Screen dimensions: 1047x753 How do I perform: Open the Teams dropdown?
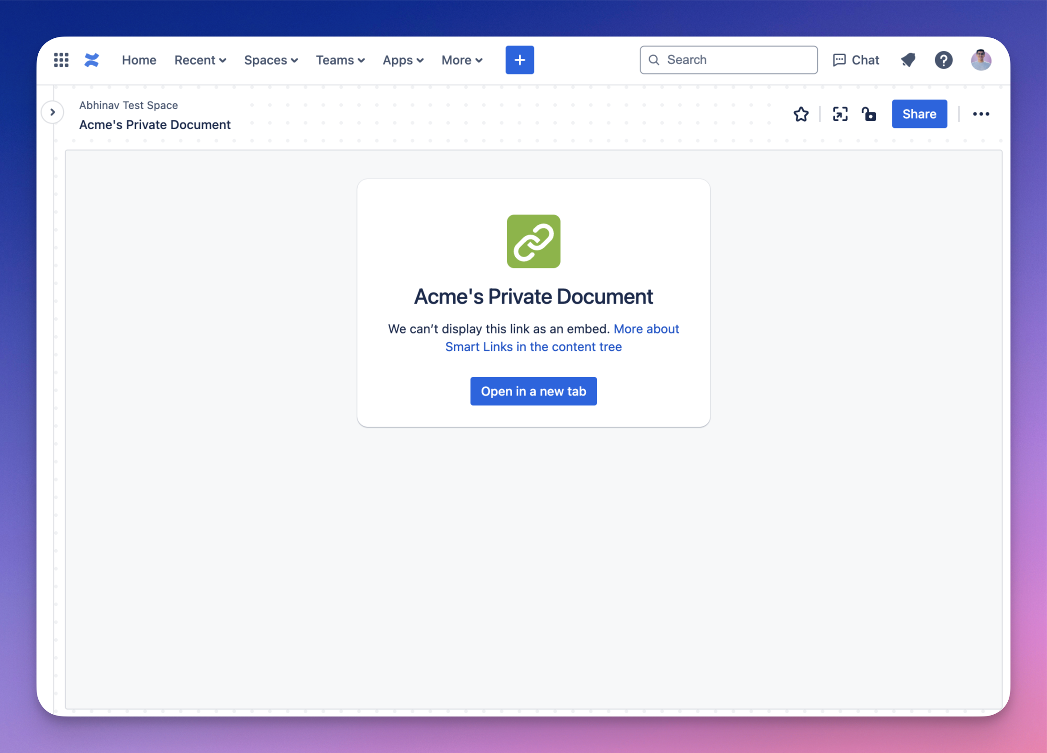point(340,60)
